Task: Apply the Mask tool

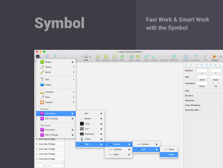Action: tap(131, 56)
